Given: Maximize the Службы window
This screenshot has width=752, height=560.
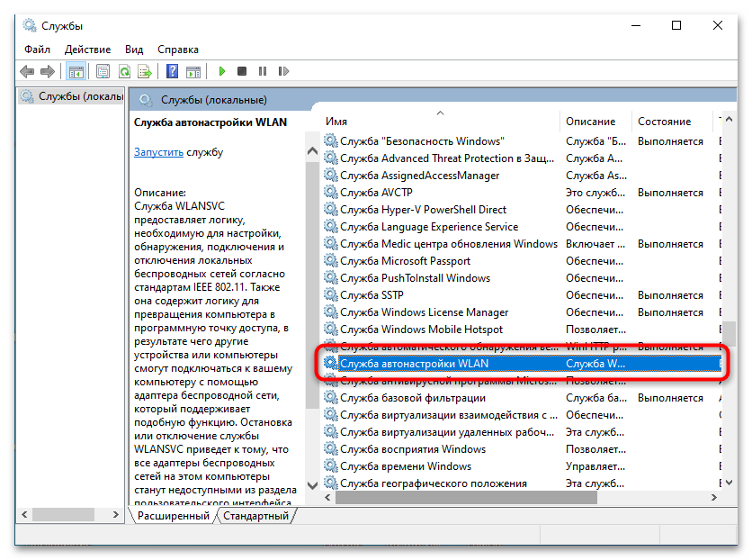Looking at the screenshot, I should click(x=676, y=25).
